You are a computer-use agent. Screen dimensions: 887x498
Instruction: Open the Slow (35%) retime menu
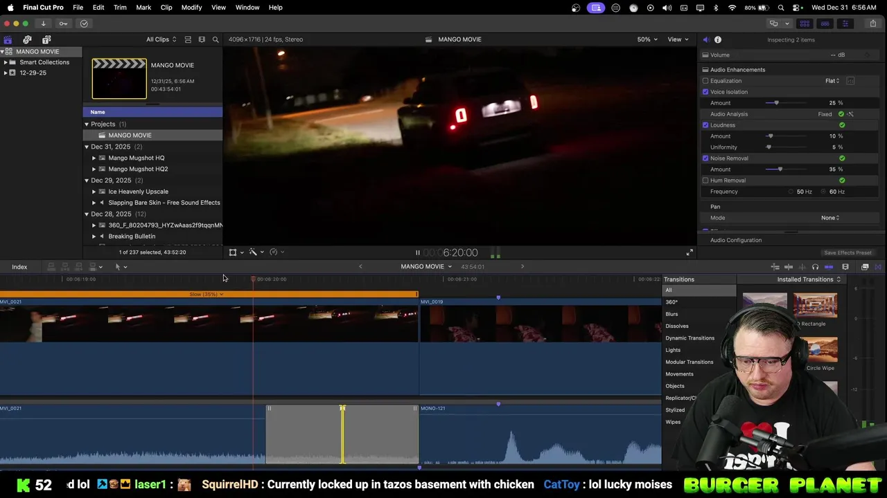(x=207, y=295)
